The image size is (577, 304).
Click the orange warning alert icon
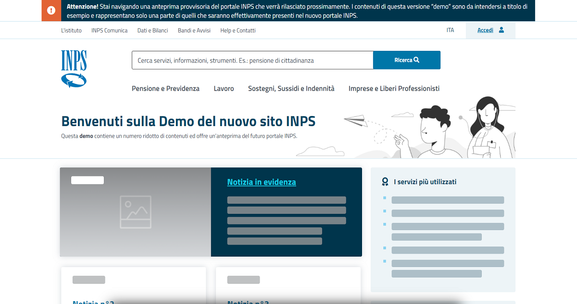pyautogui.click(x=51, y=11)
